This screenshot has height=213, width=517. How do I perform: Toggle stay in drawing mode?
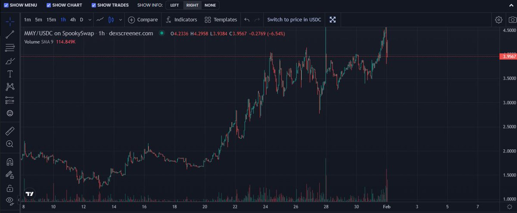(x=9, y=175)
